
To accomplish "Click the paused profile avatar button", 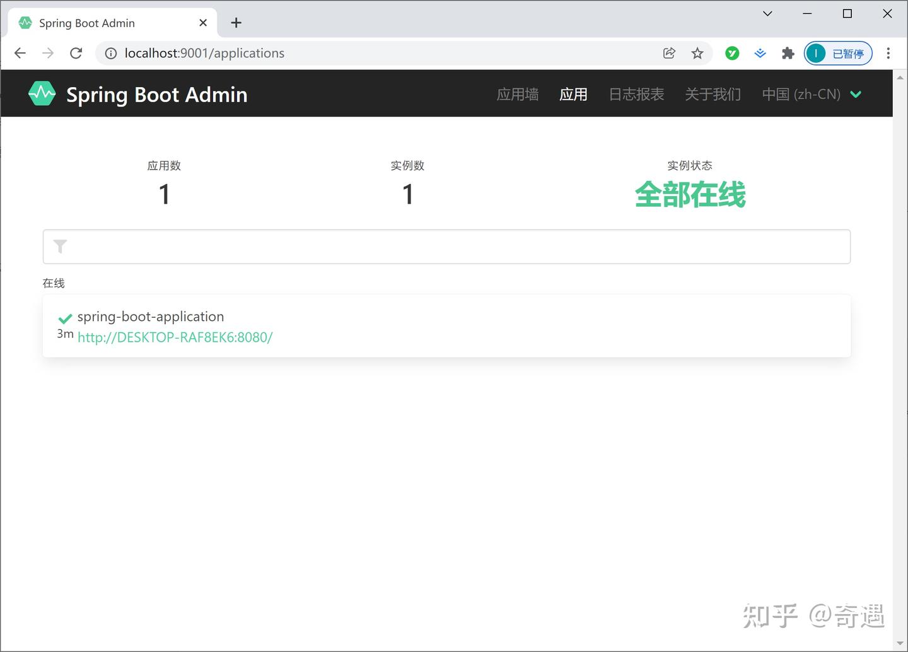I will [838, 53].
